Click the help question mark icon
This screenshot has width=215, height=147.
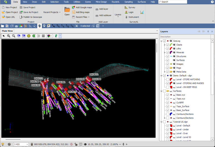(x=212, y=2)
